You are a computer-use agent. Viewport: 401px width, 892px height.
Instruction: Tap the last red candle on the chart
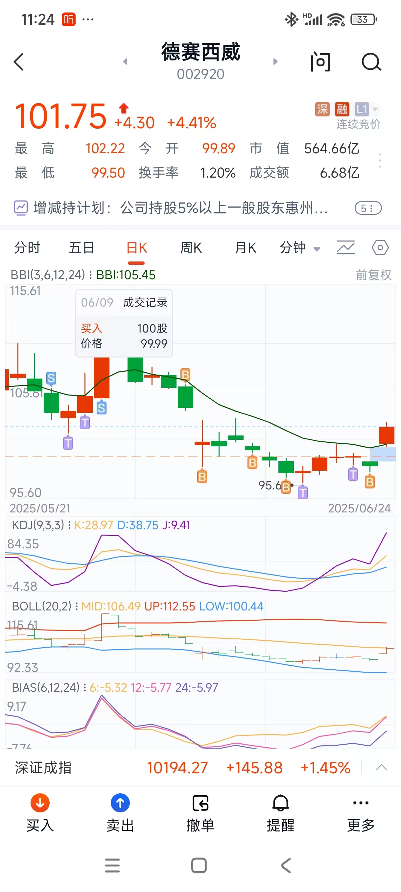click(387, 435)
